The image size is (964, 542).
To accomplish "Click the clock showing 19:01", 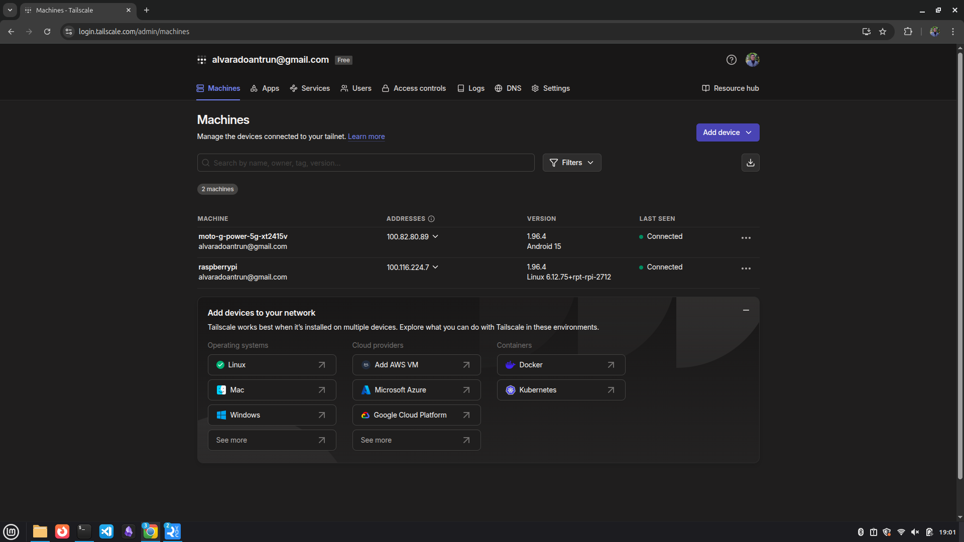I will (x=947, y=532).
